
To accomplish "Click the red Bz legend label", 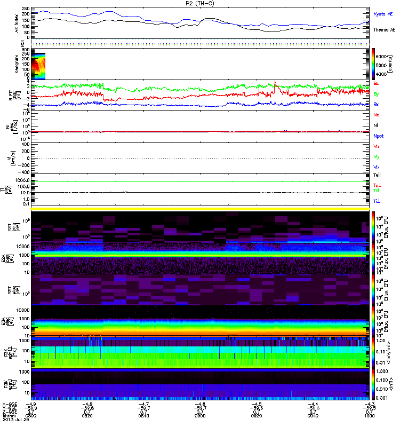I will pyautogui.click(x=376, y=83).
